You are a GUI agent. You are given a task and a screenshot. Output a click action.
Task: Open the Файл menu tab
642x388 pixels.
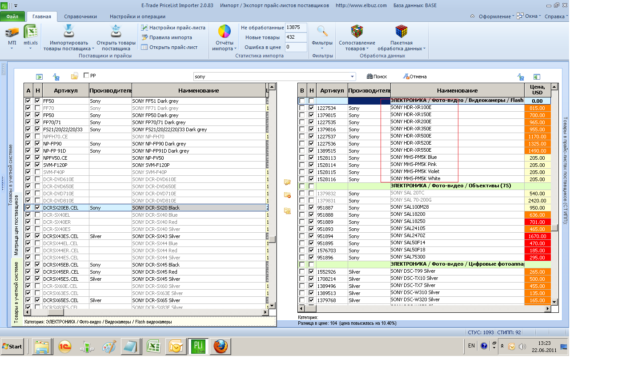pos(12,16)
